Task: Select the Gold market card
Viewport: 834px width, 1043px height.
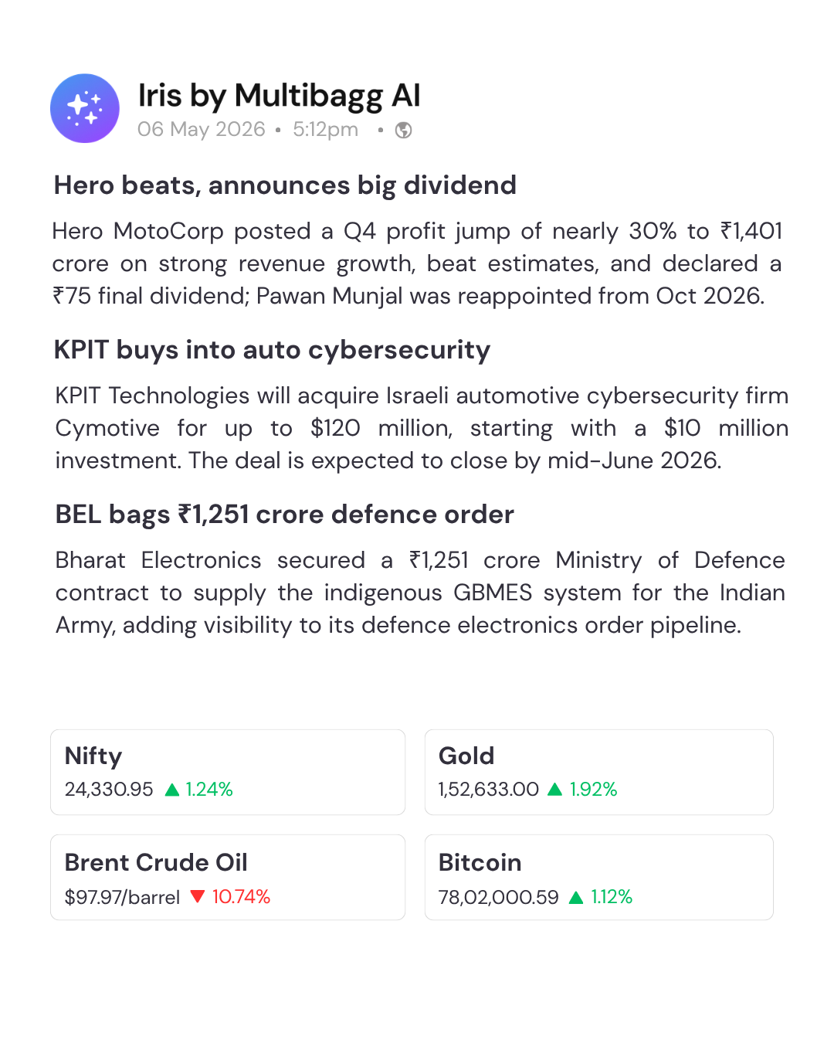Action: (x=599, y=772)
